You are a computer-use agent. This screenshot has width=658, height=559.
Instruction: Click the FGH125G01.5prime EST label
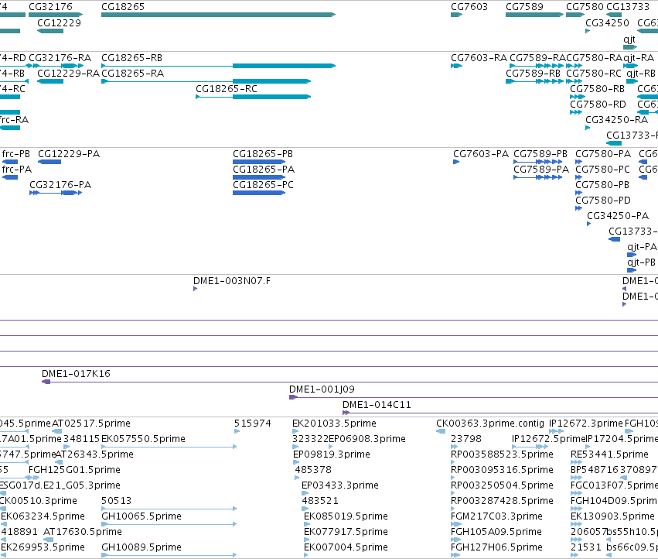pyautogui.click(x=75, y=469)
